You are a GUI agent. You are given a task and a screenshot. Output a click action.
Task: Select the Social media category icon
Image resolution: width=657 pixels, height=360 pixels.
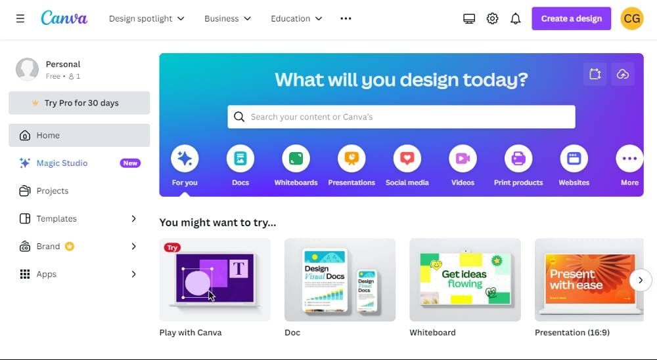pos(407,159)
